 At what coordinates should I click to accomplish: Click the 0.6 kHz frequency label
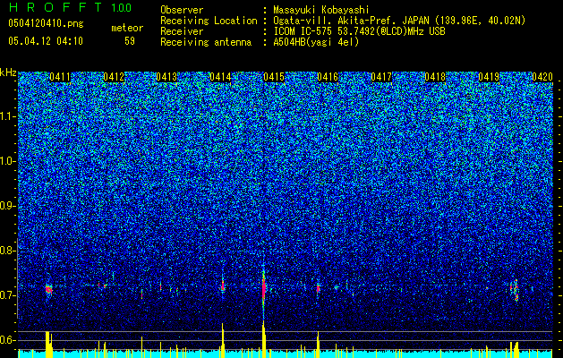(8, 340)
